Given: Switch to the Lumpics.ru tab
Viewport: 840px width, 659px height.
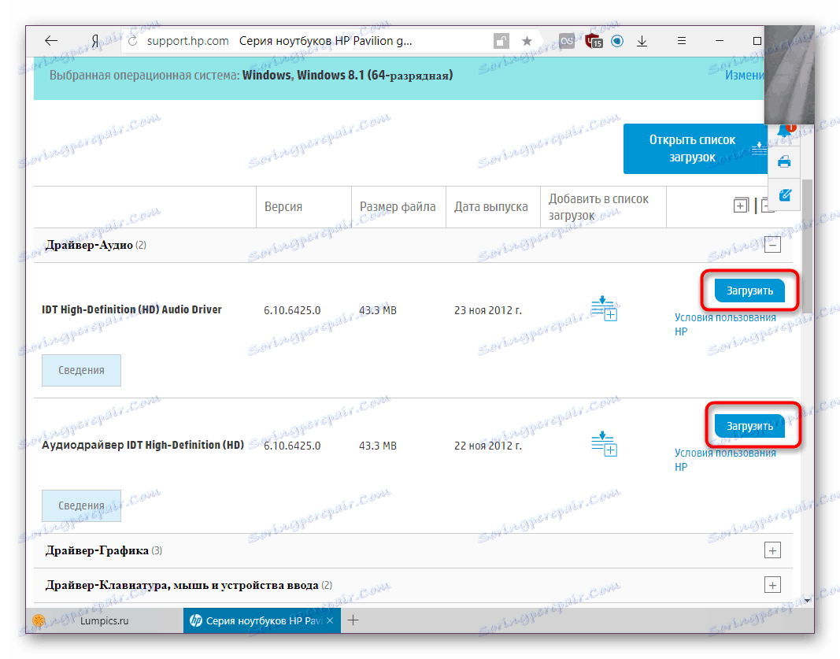Looking at the screenshot, I should pos(105,620).
